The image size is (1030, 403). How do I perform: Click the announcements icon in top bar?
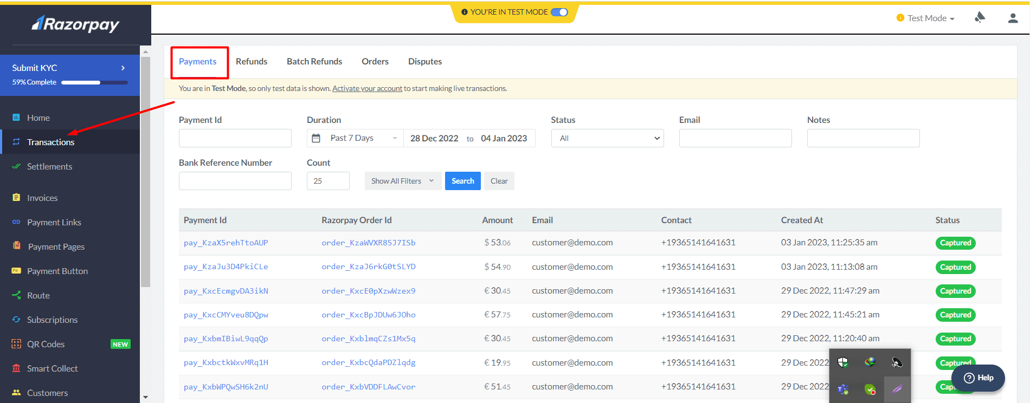coord(980,18)
